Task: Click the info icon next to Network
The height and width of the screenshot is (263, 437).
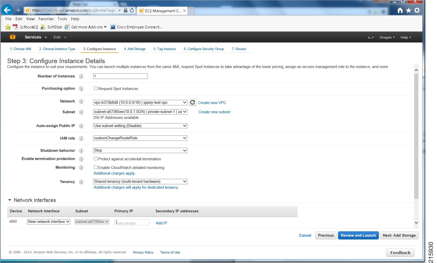Action: pyautogui.click(x=81, y=101)
